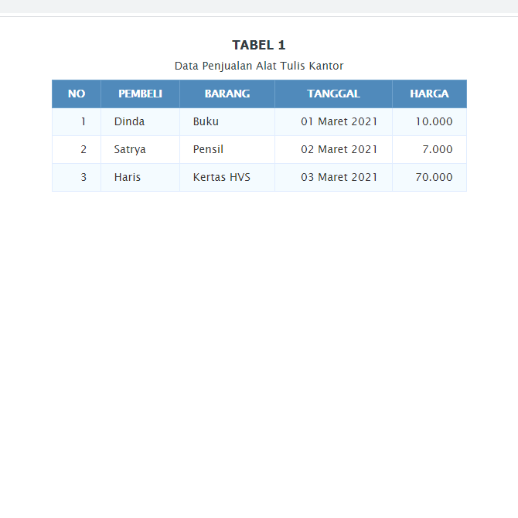518x518 pixels.
Task: Click row number 2 cell
Action: (x=77, y=150)
